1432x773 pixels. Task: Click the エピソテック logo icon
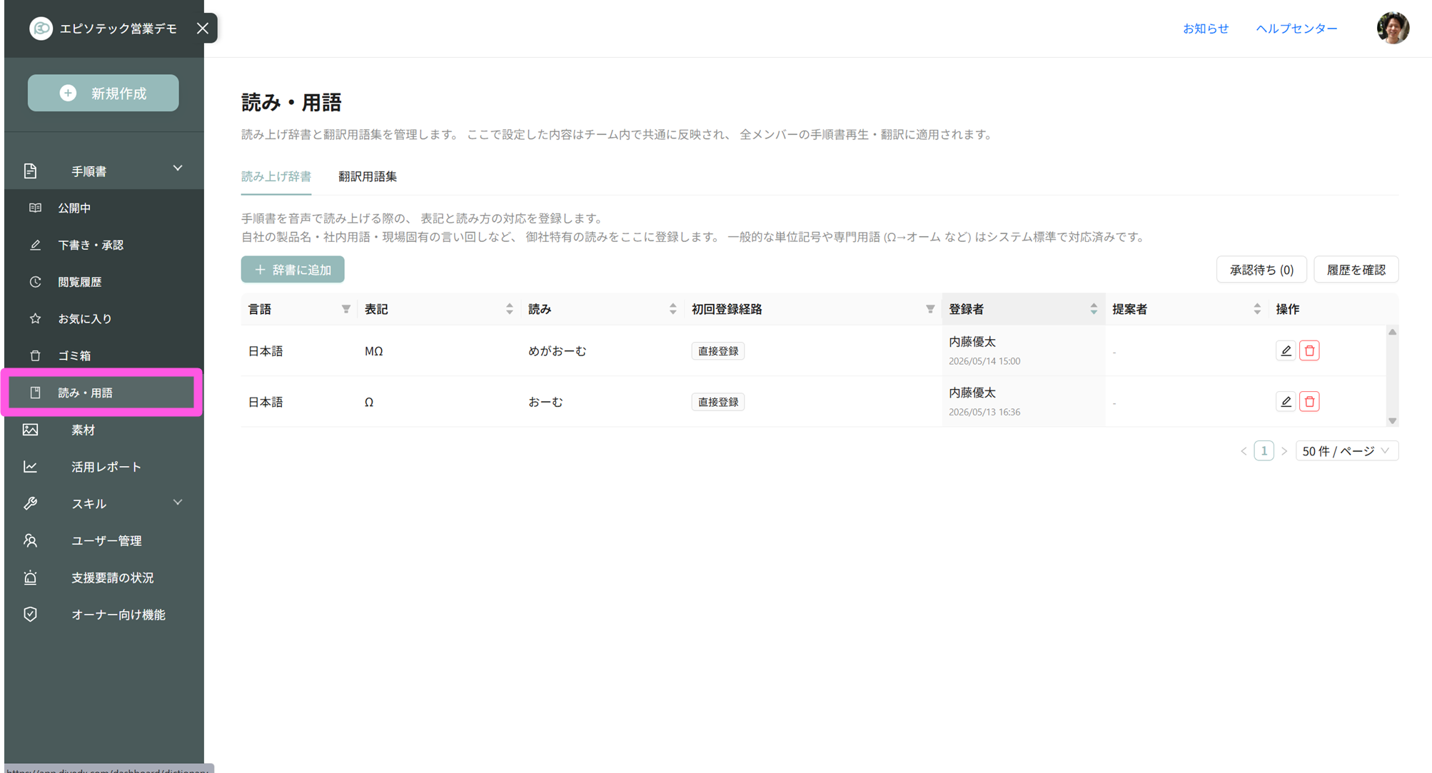click(x=41, y=29)
